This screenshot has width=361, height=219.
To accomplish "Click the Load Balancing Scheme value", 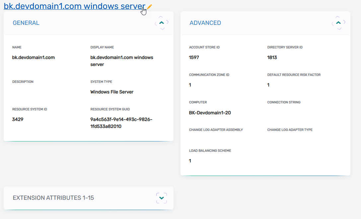I will coord(190,161).
